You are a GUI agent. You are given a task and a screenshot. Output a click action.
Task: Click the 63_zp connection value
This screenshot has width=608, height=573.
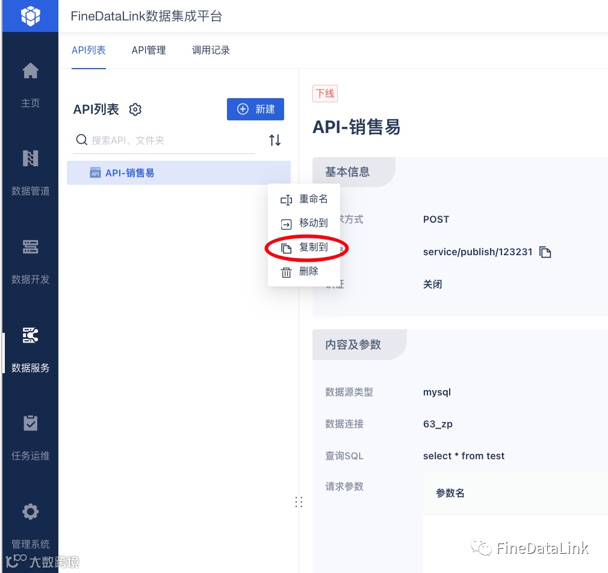(438, 424)
